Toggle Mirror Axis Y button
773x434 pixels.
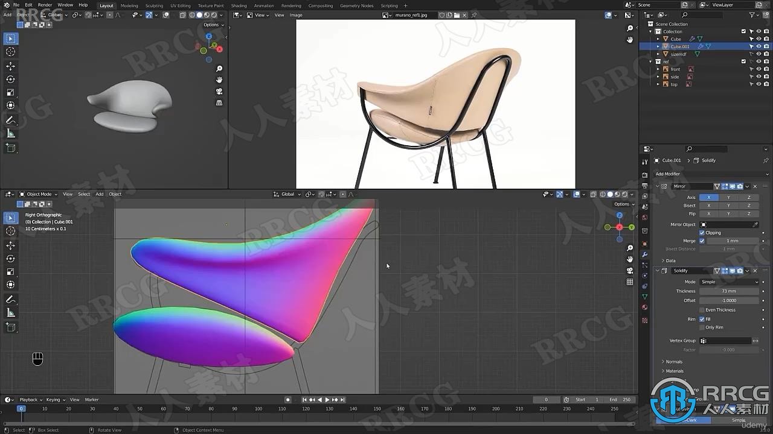[x=728, y=197]
